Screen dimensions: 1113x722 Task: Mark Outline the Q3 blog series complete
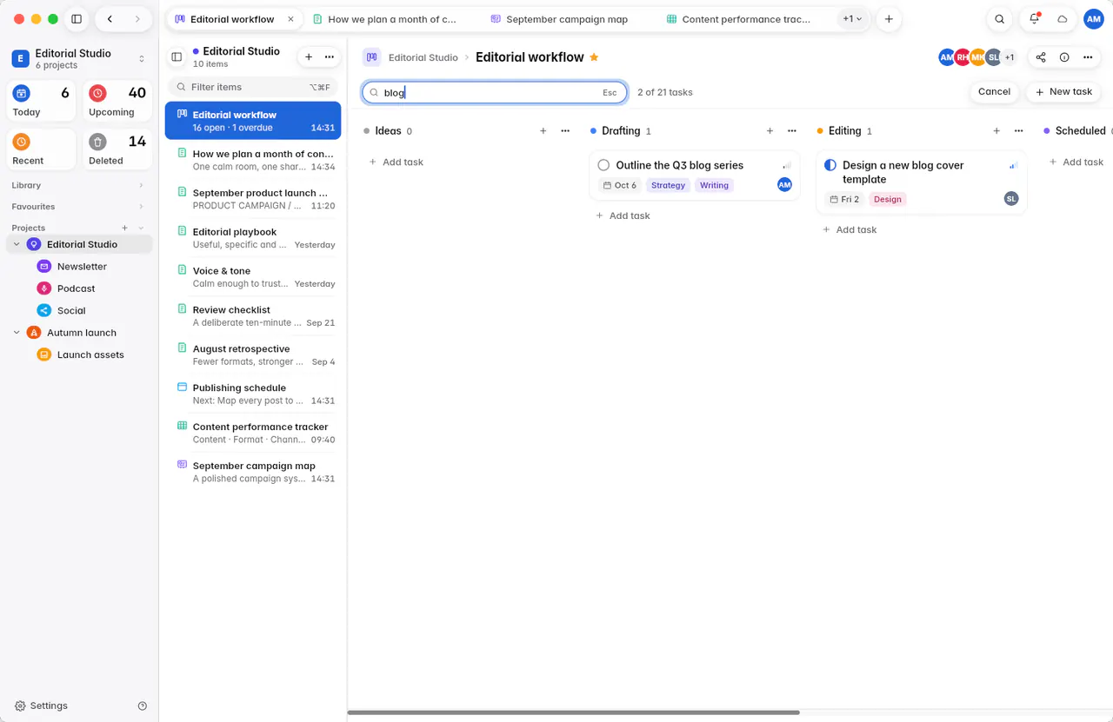(603, 165)
